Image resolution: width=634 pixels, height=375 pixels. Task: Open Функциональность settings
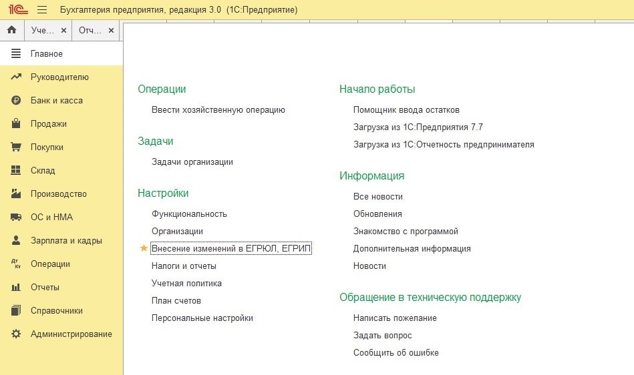189,214
